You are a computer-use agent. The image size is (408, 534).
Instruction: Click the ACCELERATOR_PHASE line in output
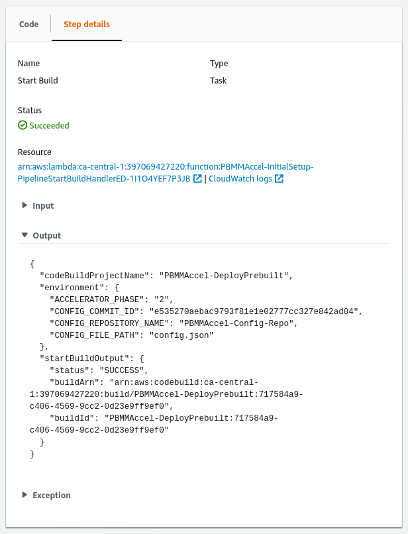click(111, 299)
